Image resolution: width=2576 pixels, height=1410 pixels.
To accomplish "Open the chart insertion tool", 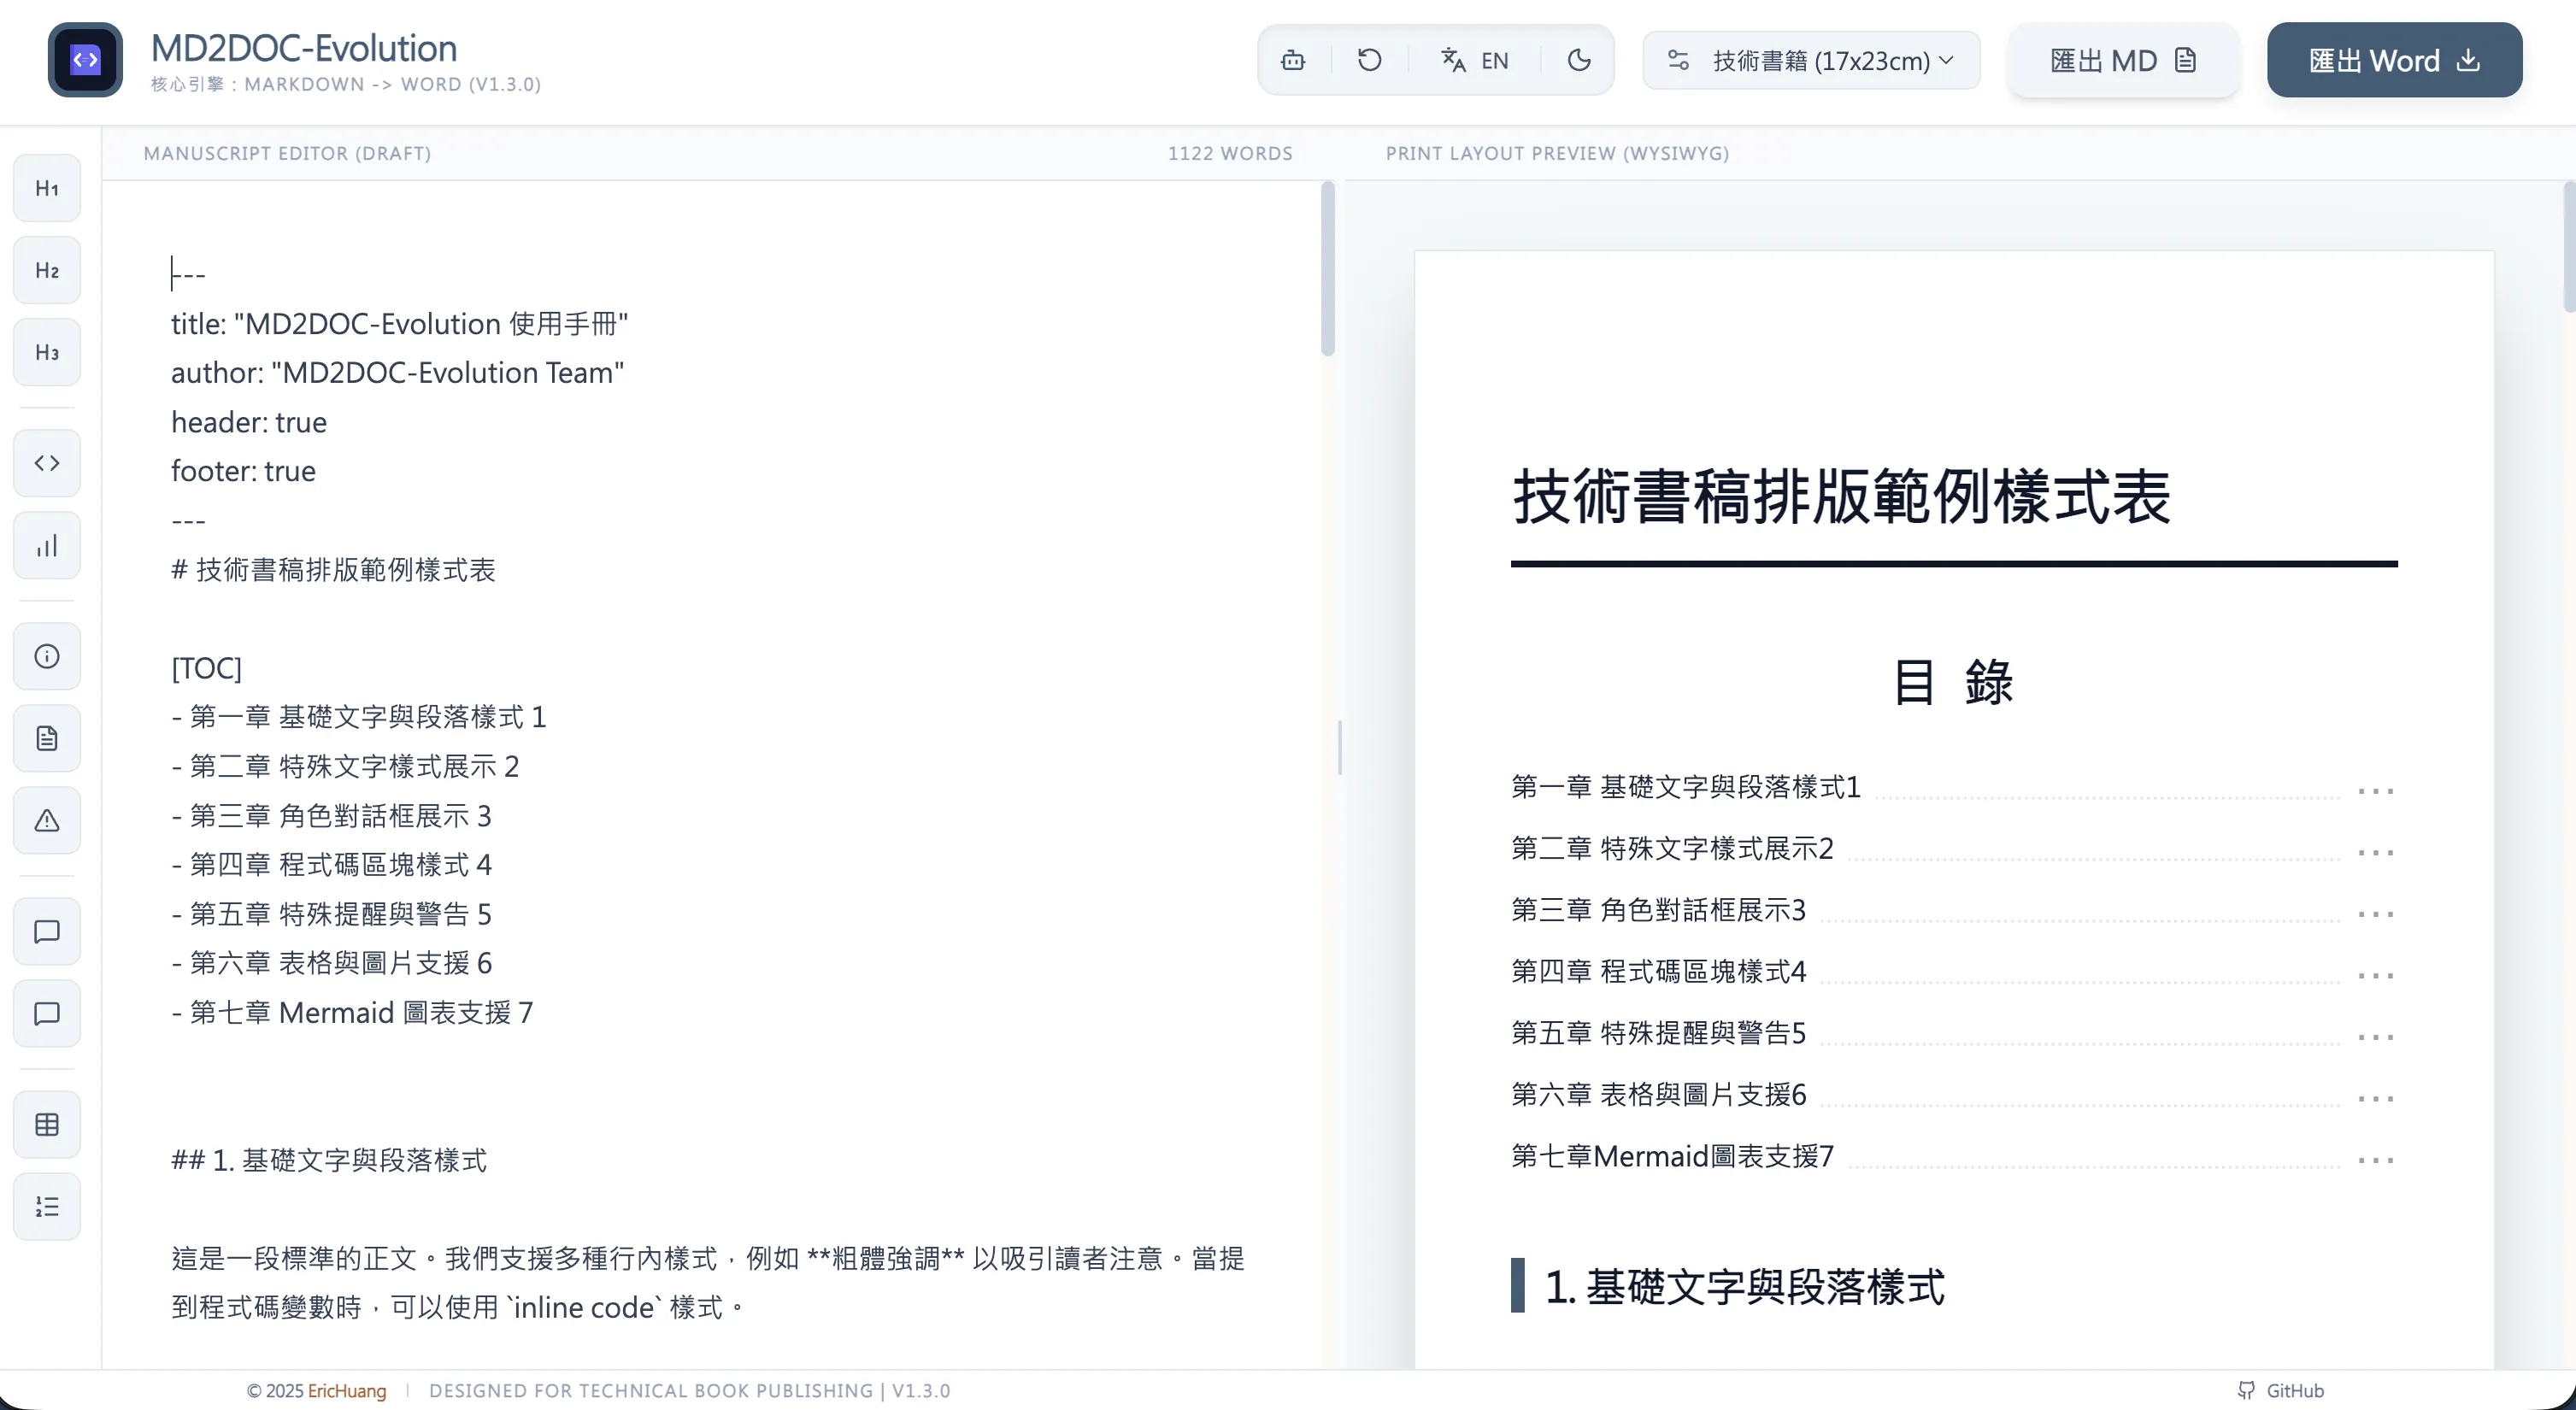I will 46,545.
